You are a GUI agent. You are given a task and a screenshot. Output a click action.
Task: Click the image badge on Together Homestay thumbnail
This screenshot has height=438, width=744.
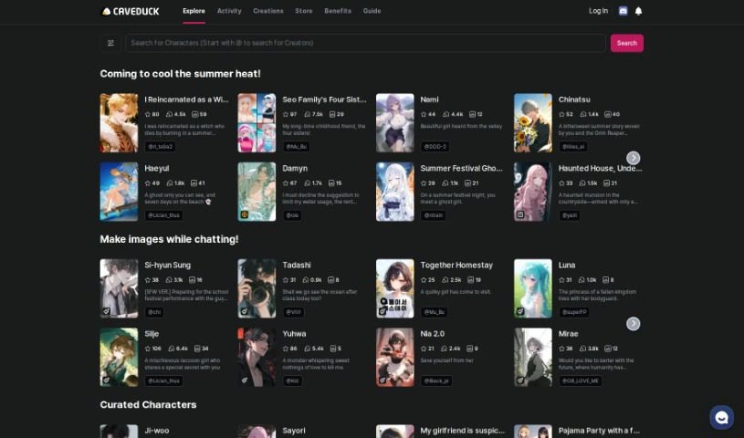(x=382, y=311)
